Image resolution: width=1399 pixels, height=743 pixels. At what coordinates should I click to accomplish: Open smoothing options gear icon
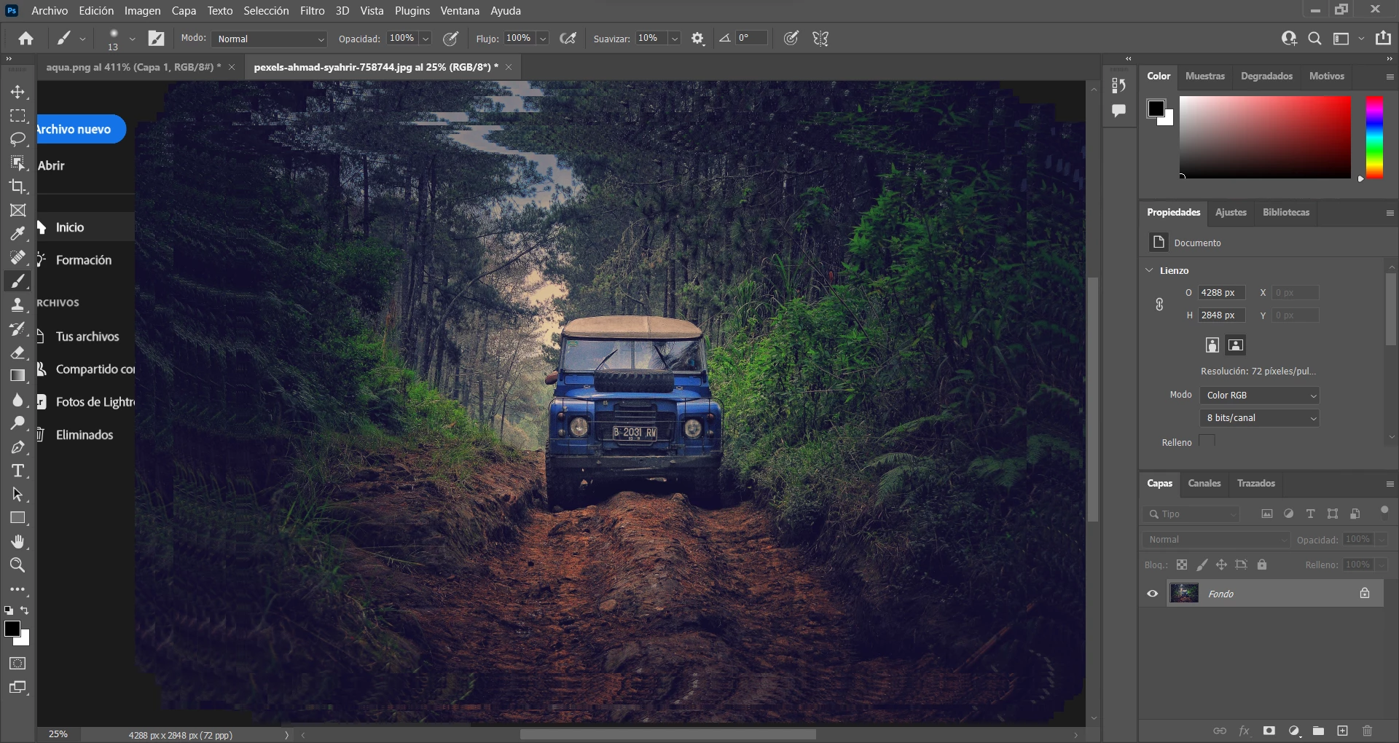tap(697, 39)
